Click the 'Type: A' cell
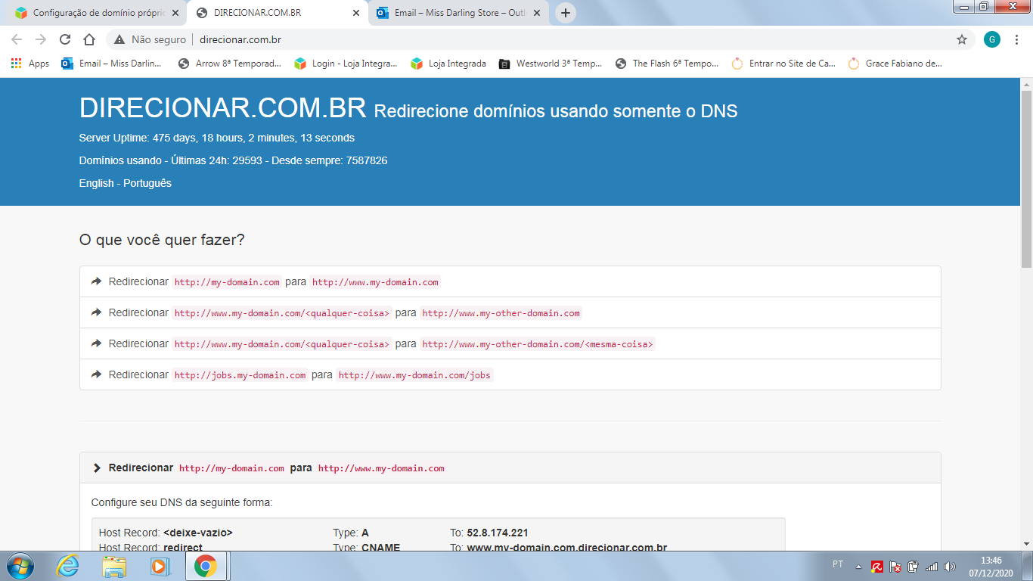The width and height of the screenshot is (1033, 581). 351,533
